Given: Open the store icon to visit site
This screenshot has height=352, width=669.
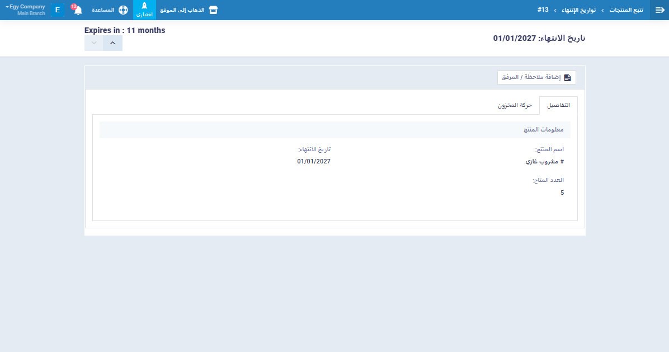Looking at the screenshot, I should 213,10.
